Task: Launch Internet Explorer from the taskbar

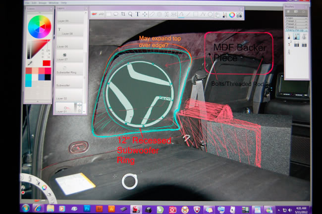Action: 38,209
